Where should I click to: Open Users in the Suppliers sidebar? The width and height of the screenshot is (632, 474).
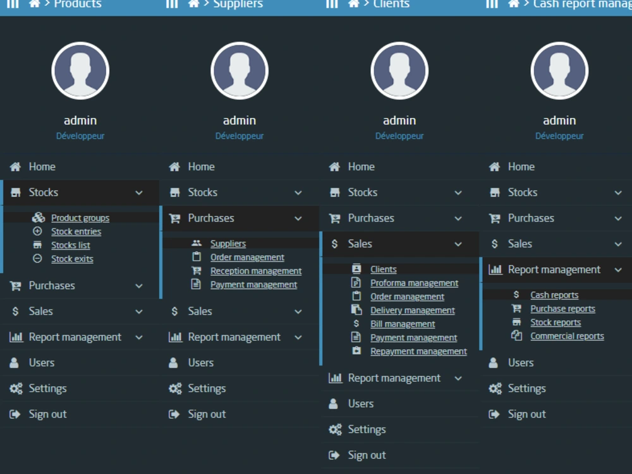240,362
